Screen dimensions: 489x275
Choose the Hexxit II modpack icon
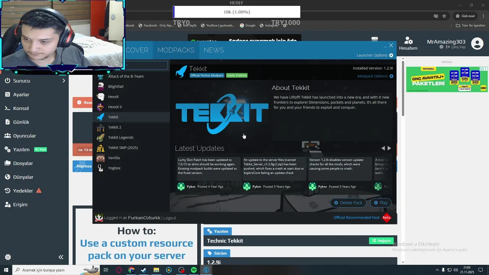(x=100, y=107)
